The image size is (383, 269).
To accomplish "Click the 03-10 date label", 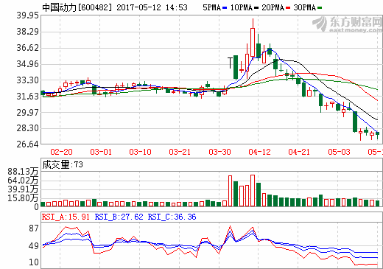I will coord(141,152).
